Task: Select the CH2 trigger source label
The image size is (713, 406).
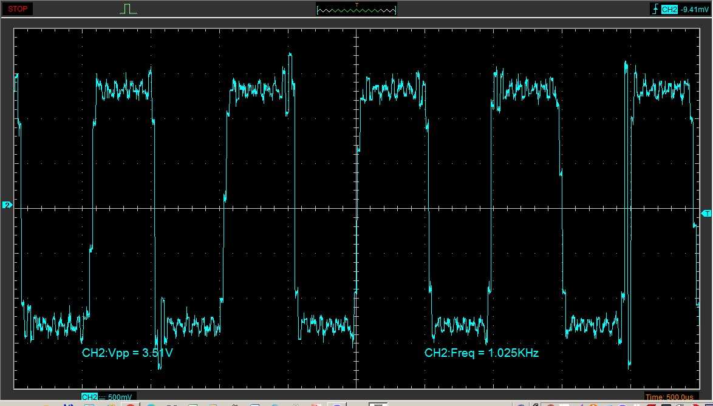Action: point(669,10)
